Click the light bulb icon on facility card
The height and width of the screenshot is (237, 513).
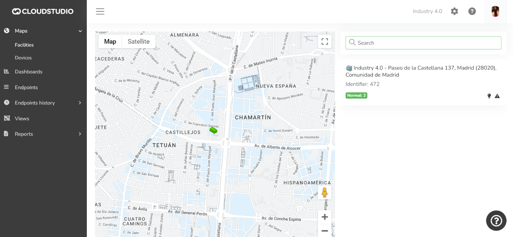tap(489, 96)
